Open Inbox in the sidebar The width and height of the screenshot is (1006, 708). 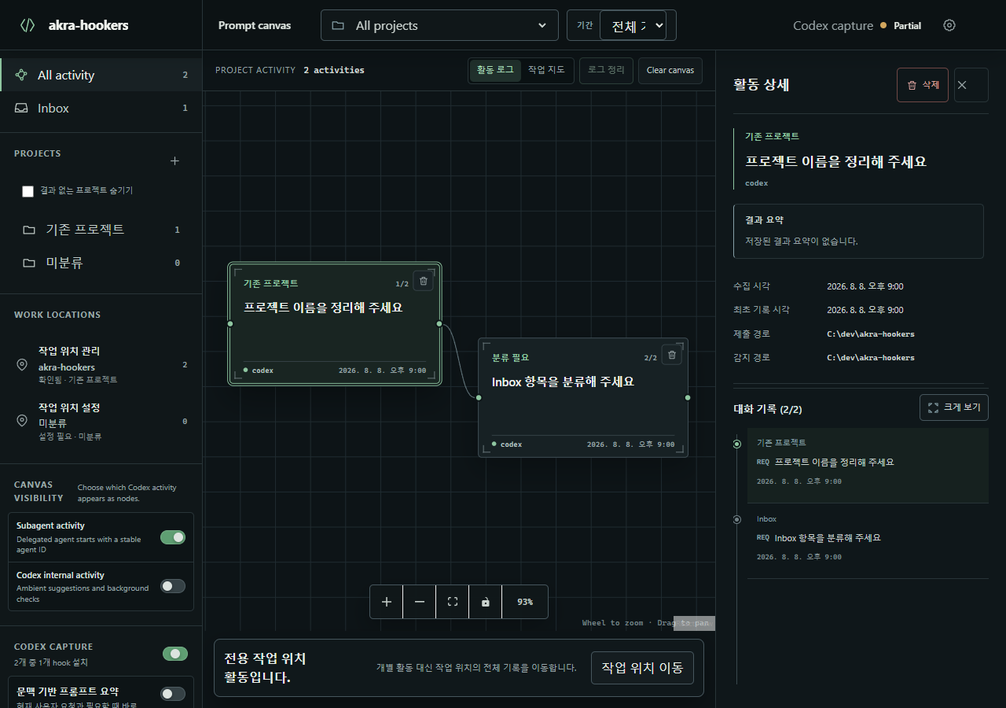(x=101, y=108)
